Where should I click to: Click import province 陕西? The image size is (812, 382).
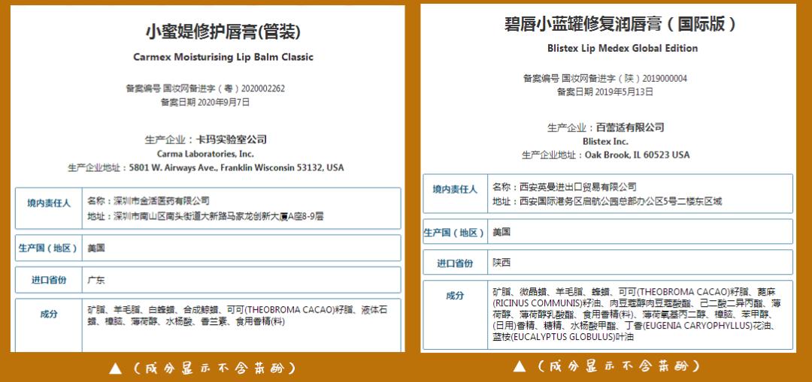click(x=501, y=263)
